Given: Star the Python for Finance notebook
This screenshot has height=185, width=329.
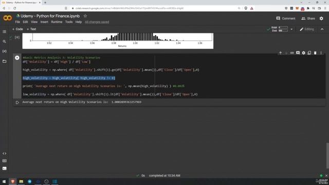Looking at the screenshot, I should (x=85, y=16).
